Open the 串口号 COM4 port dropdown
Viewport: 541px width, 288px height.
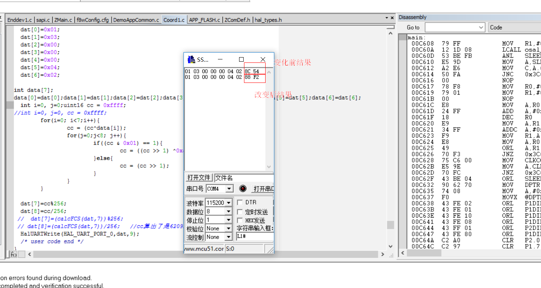pos(229,188)
